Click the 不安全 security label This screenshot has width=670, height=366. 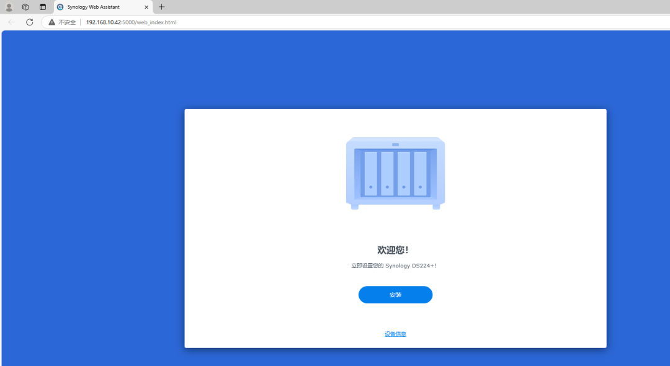pos(67,22)
